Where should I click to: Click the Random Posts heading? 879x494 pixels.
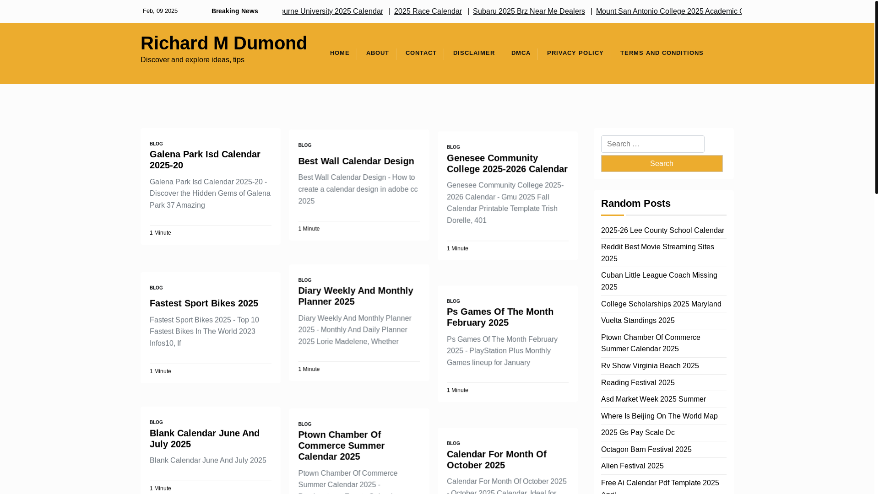(x=636, y=204)
